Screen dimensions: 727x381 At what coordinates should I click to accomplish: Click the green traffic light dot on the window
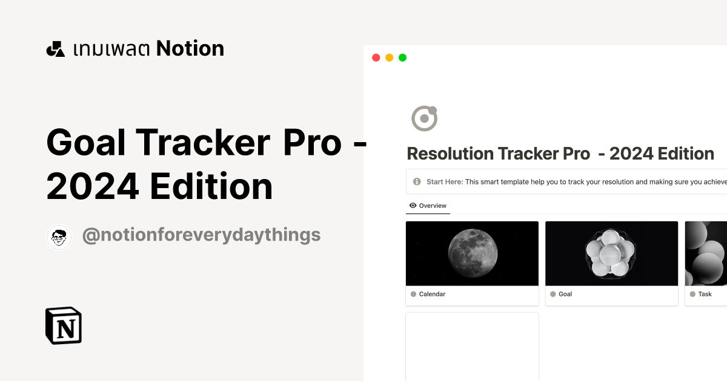402,57
